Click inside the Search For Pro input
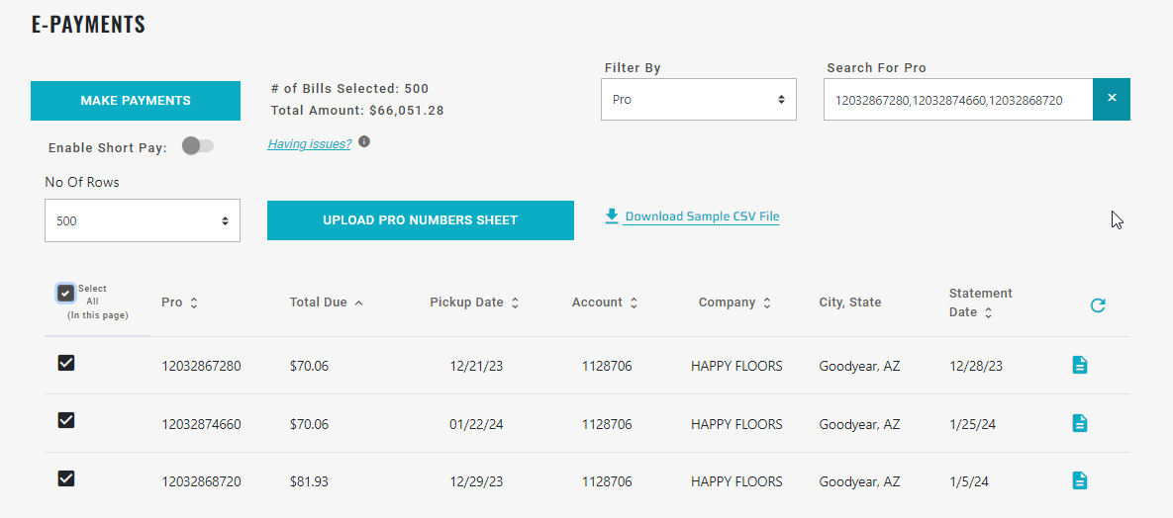 (956, 100)
